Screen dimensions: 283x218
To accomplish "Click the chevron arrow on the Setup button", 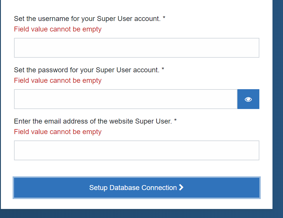I will [181, 187].
